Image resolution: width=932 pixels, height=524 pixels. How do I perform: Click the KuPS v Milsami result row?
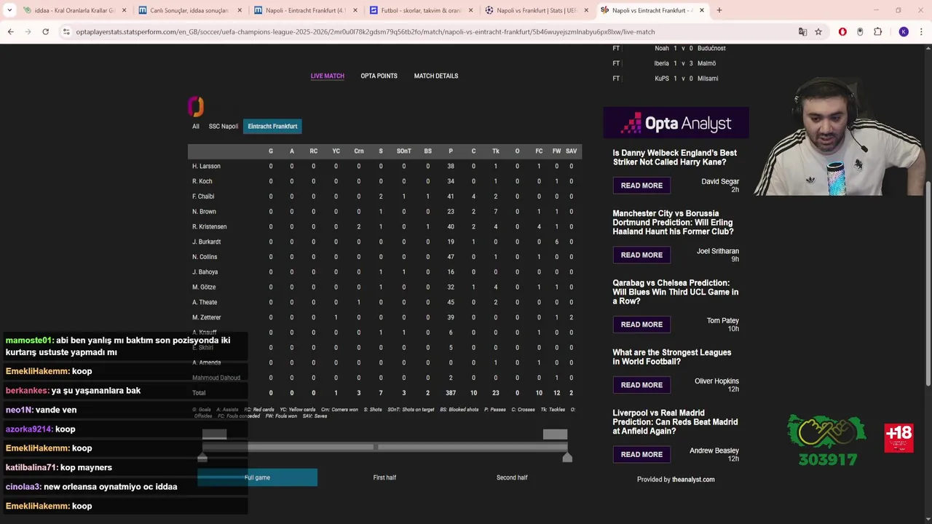click(x=676, y=79)
